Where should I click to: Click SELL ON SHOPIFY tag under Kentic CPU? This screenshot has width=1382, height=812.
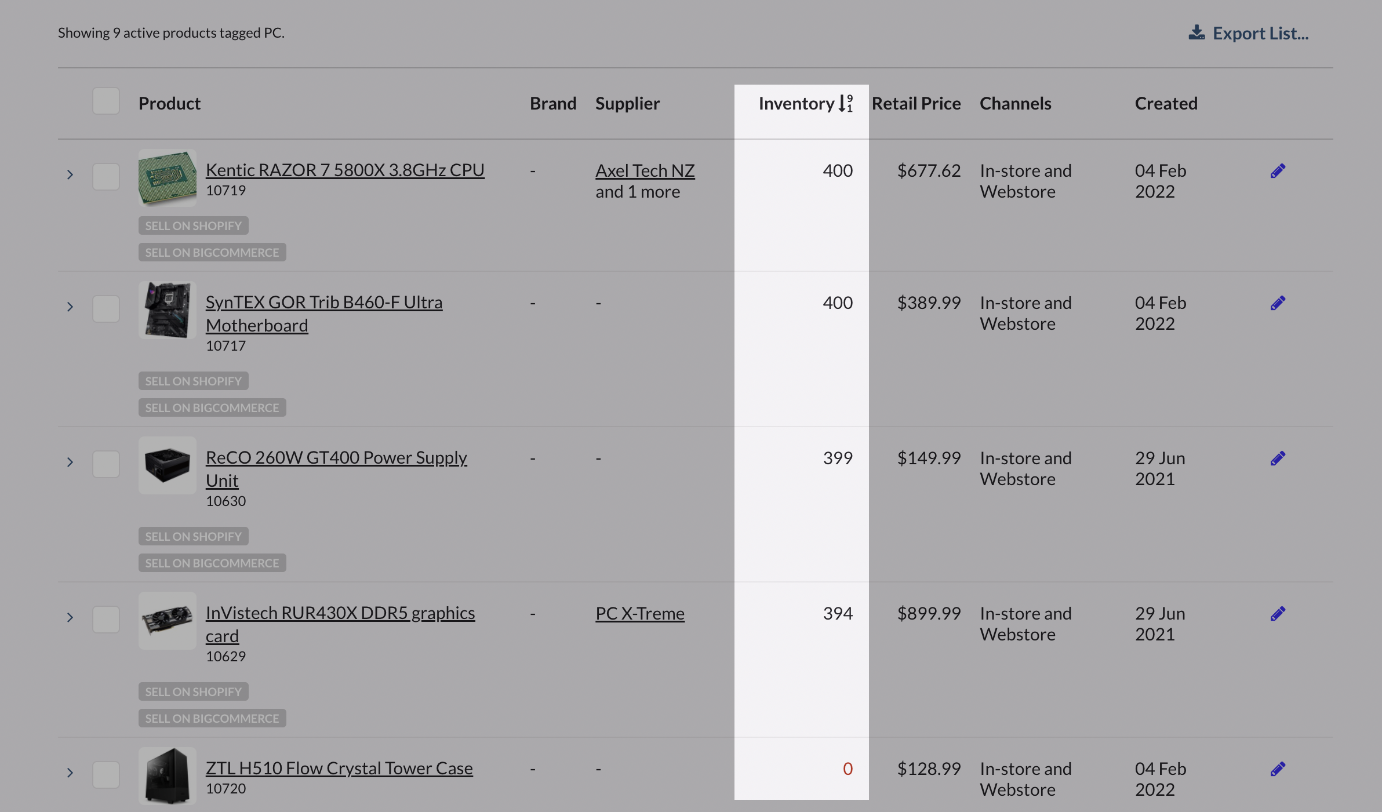[193, 226]
